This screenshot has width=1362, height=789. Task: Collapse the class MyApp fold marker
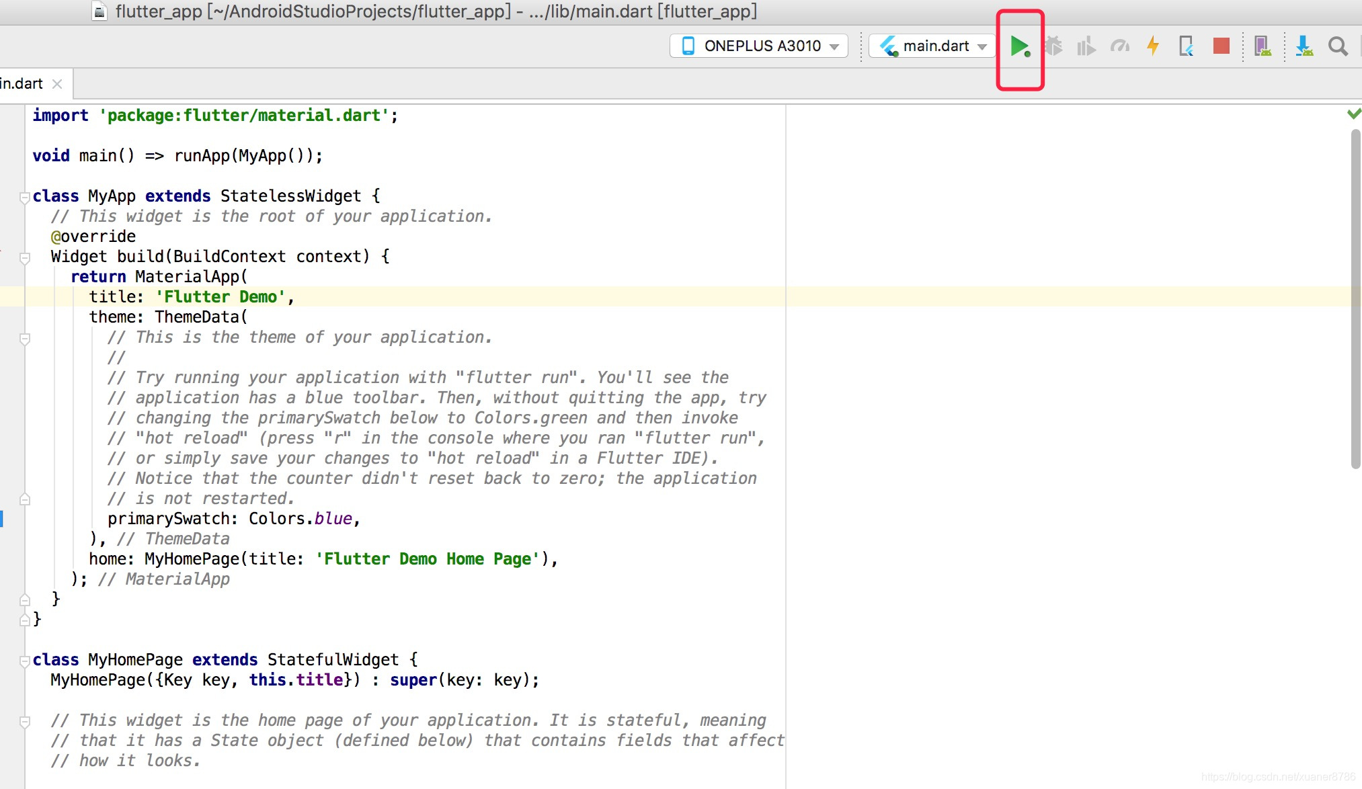click(25, 197)
